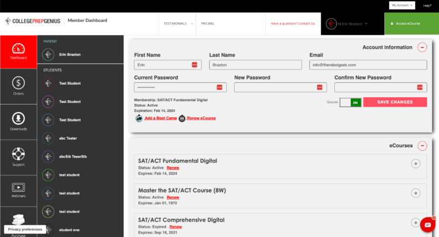The height and width of the screenshot is (237, 439).
Task: Expand SAT/ACT Fundamental Digital course
Action: 416,164
